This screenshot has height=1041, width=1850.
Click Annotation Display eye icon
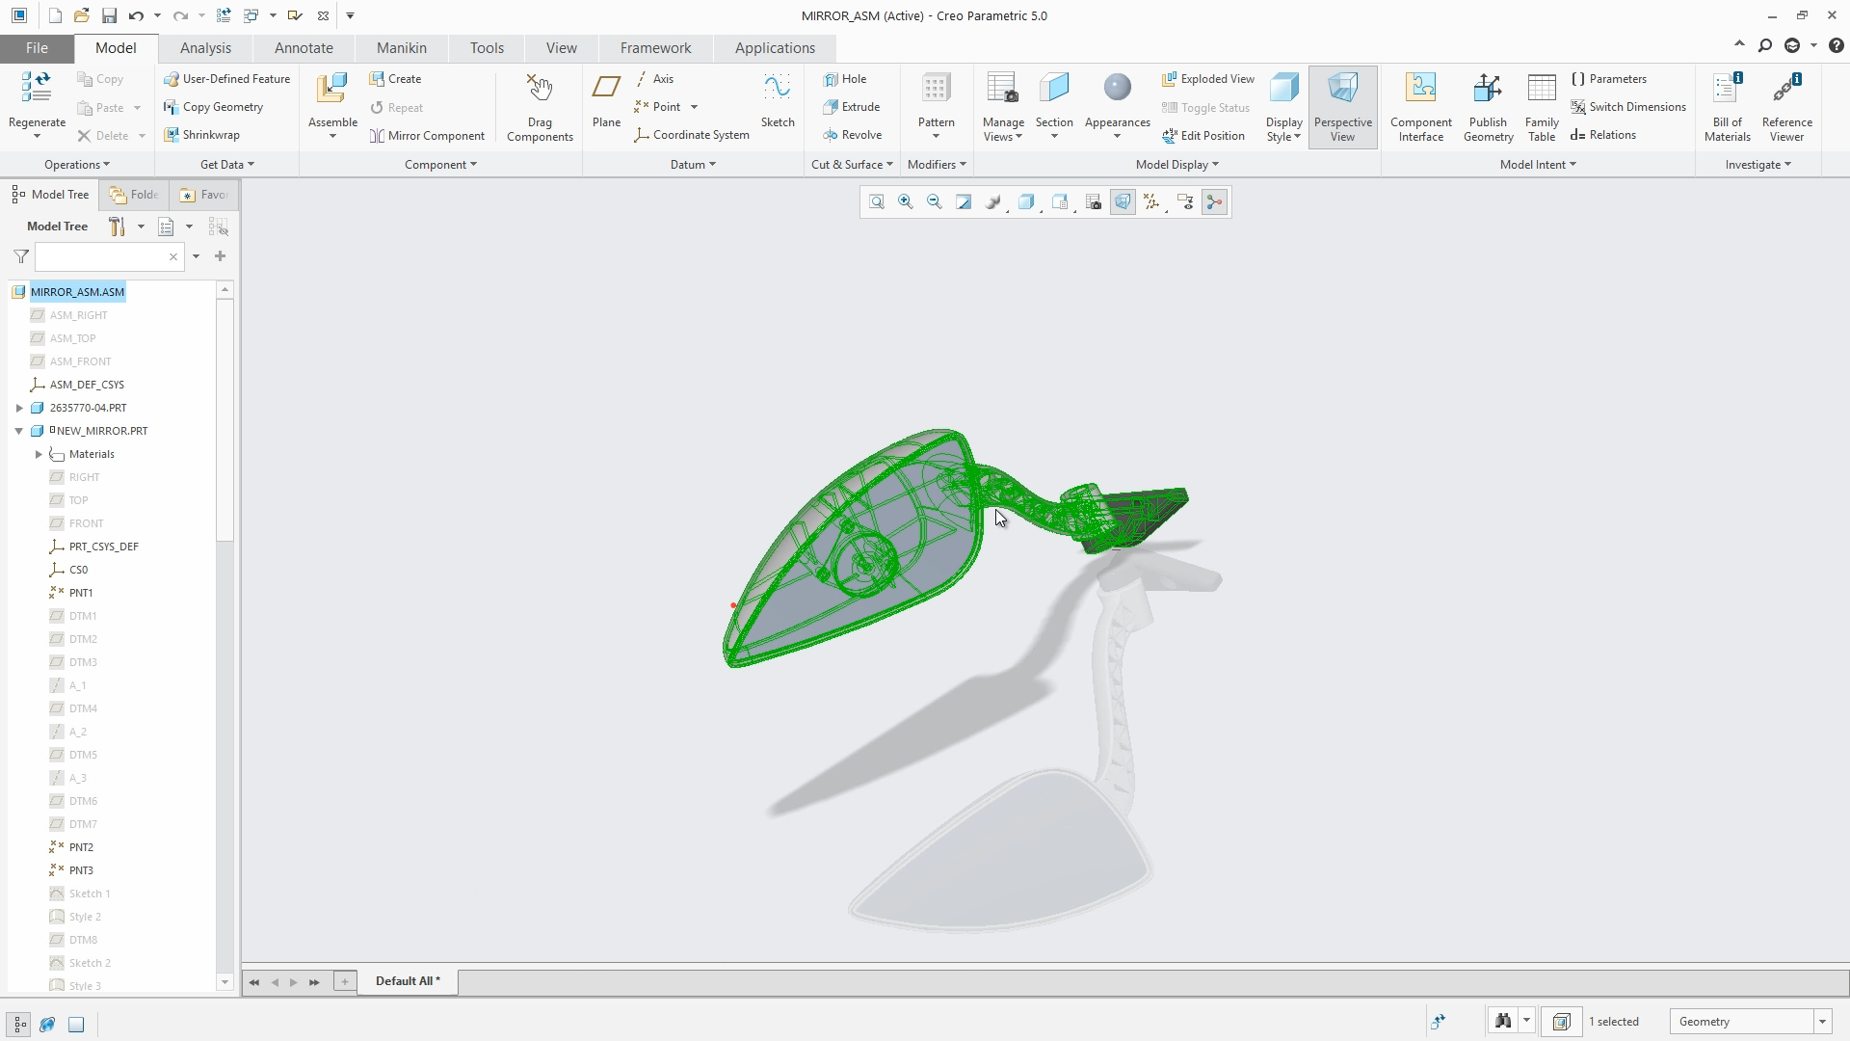click(1185, 201)
